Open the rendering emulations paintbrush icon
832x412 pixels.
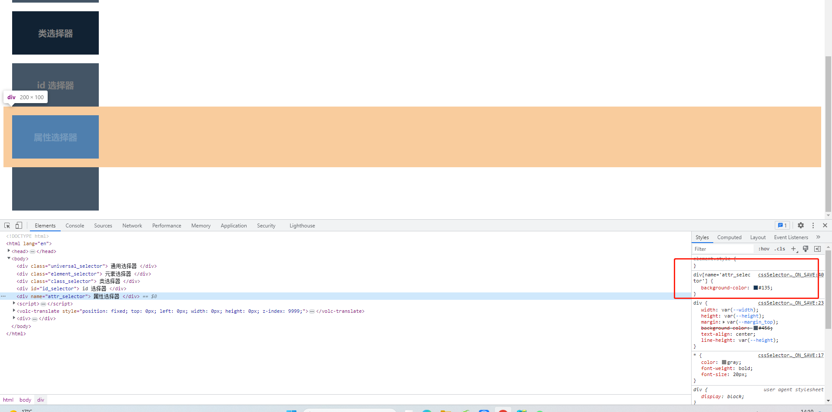(806, 249)
